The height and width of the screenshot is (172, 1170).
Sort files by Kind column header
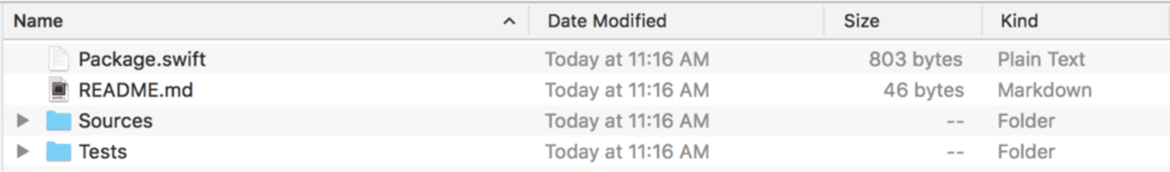tap(1019, 21)
